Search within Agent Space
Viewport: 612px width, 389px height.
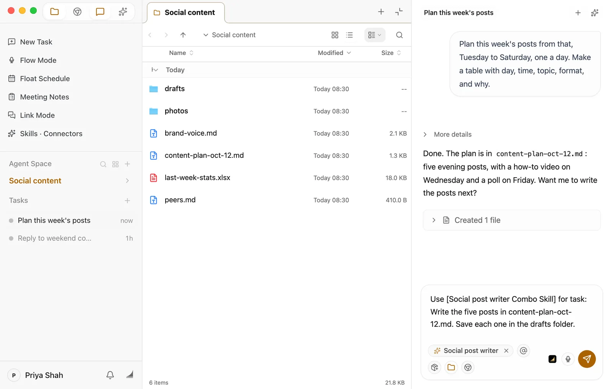[x=103, y=164]
